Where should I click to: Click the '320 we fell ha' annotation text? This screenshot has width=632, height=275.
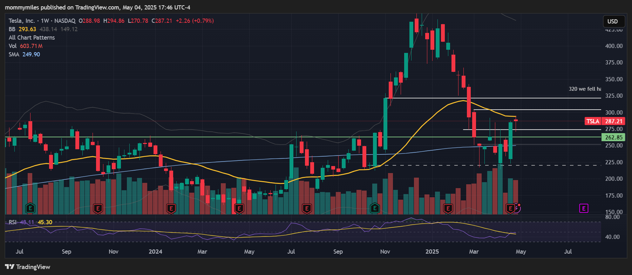(x=585, y=89)
